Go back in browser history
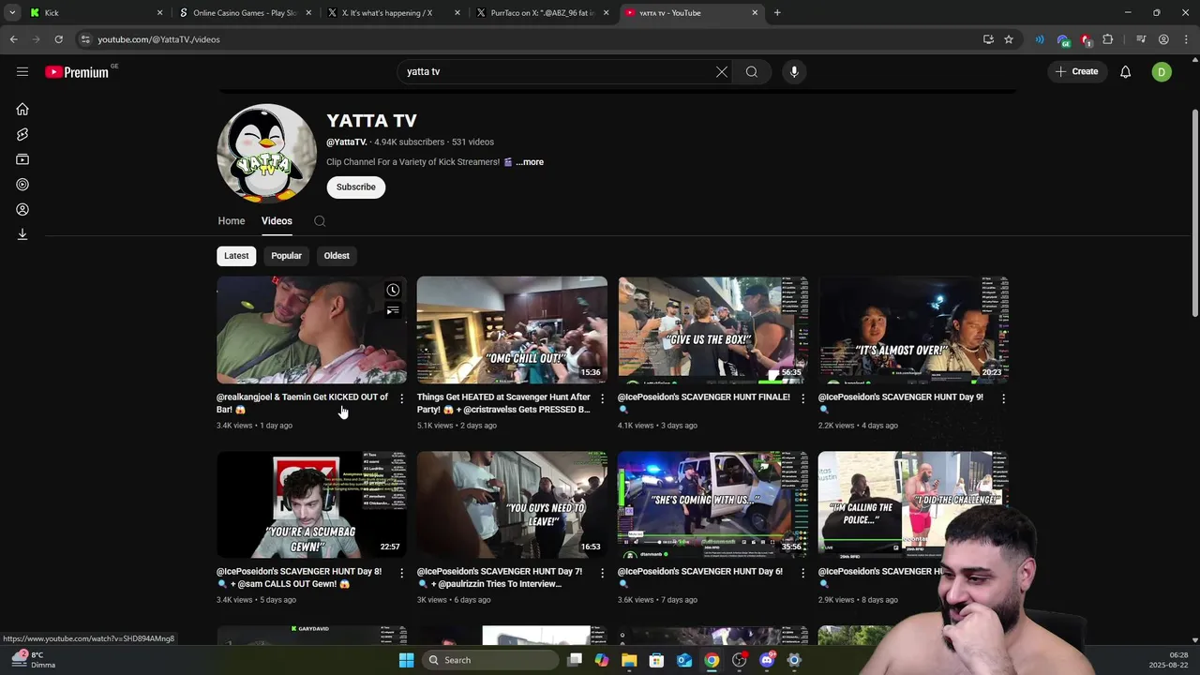 (13, 39)
